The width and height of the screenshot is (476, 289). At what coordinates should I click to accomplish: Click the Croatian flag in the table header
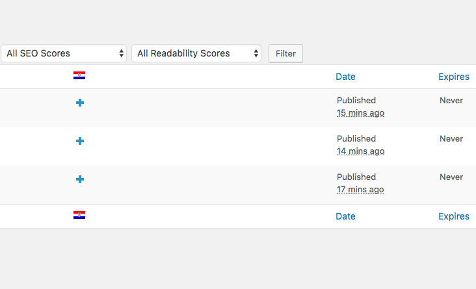79,75
